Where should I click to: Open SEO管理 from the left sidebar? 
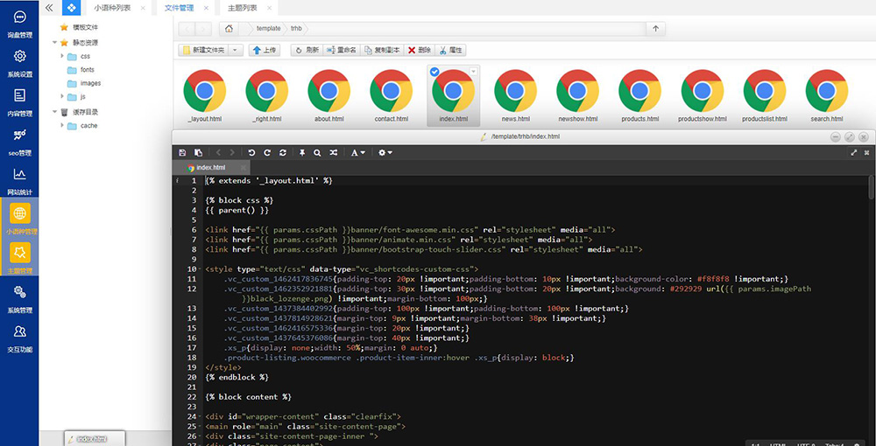pyautogui.click(x=19, y=140)
